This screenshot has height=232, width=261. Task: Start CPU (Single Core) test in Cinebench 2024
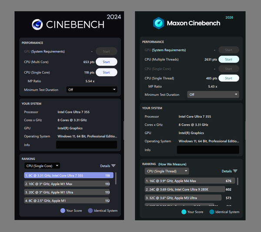click(x=107, y=72)
